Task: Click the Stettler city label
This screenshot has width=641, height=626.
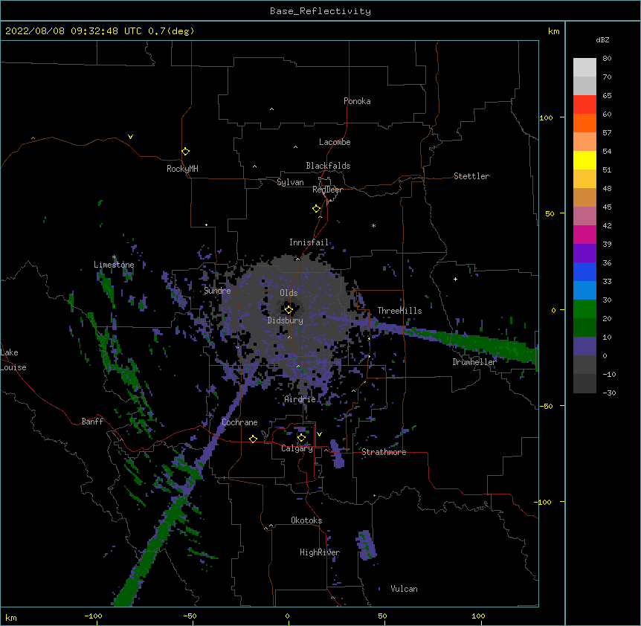Action: [x=471, y=176]
